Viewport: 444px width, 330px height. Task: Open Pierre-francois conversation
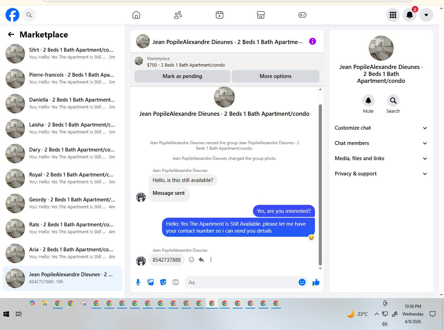tap(62, 79)
